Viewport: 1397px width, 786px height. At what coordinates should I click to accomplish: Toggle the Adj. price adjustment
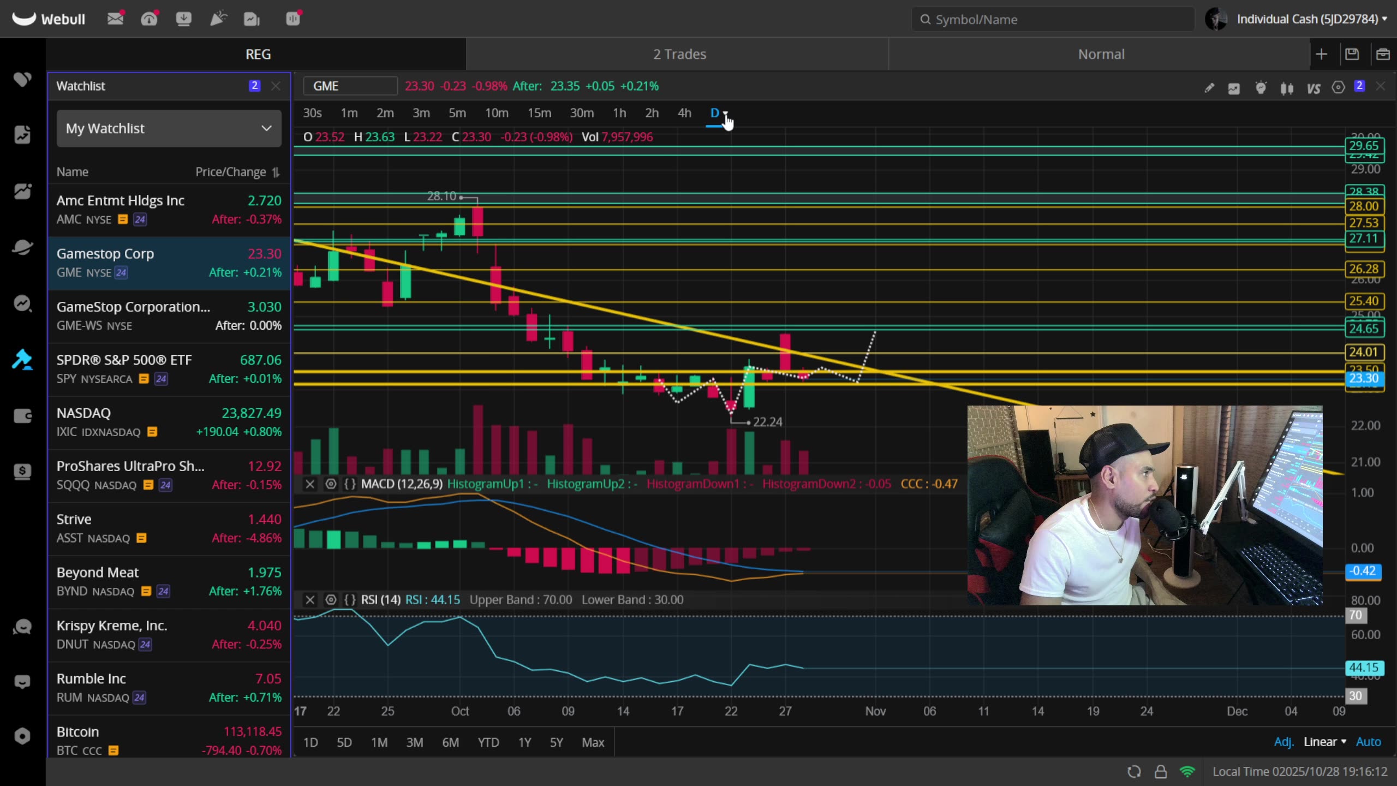[1283, 742]
